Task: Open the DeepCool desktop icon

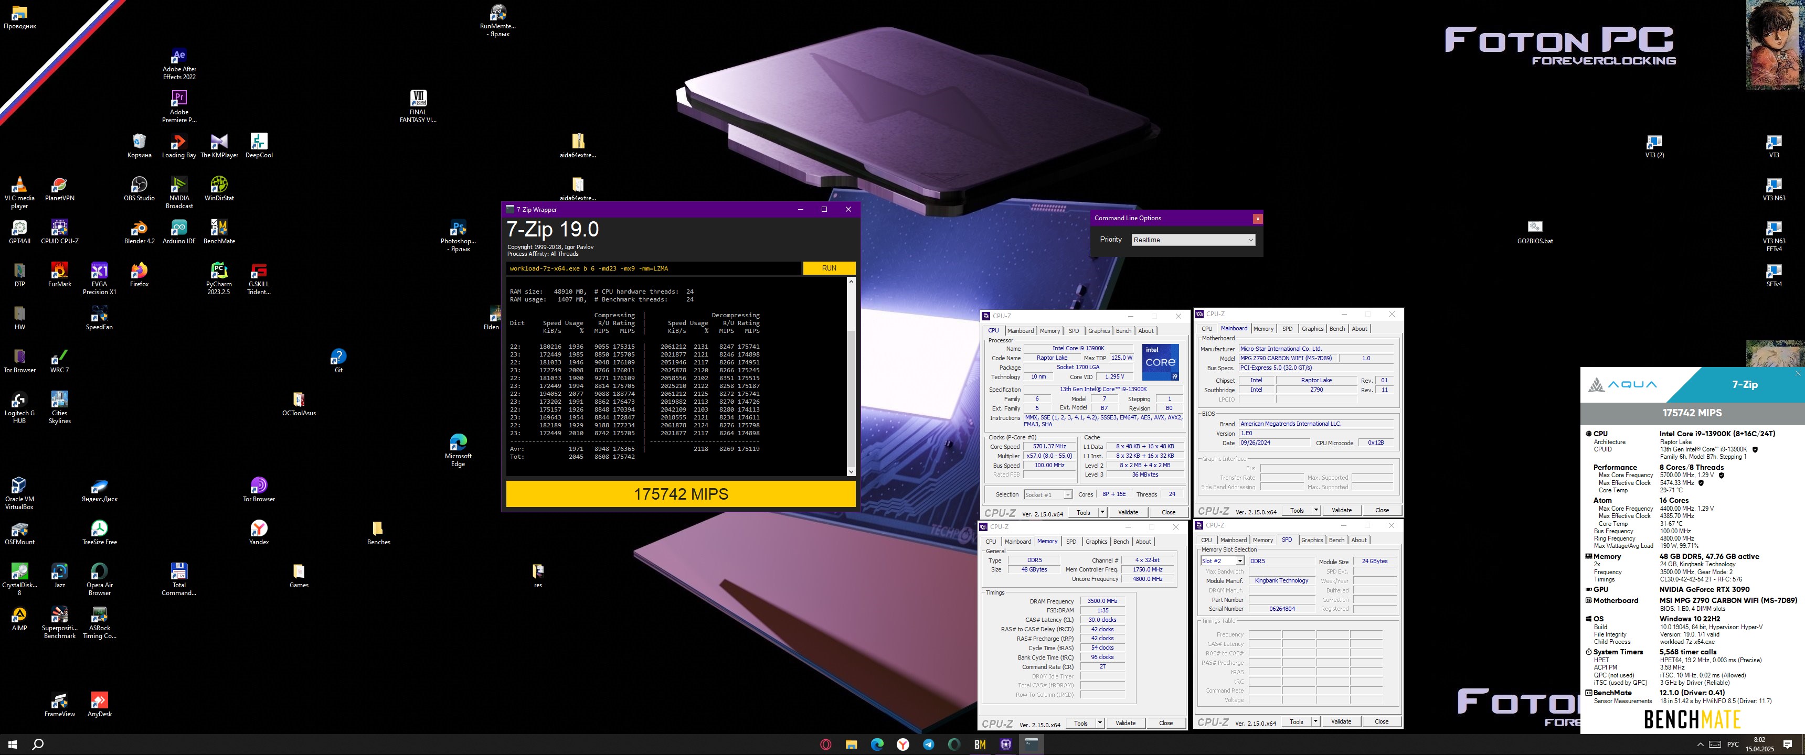Action: point(259,146)
